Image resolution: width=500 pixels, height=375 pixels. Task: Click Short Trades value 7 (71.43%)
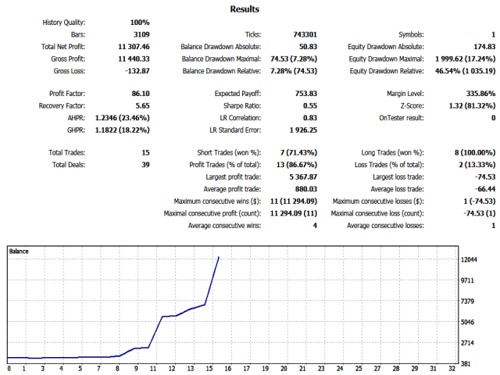[298, 153]
